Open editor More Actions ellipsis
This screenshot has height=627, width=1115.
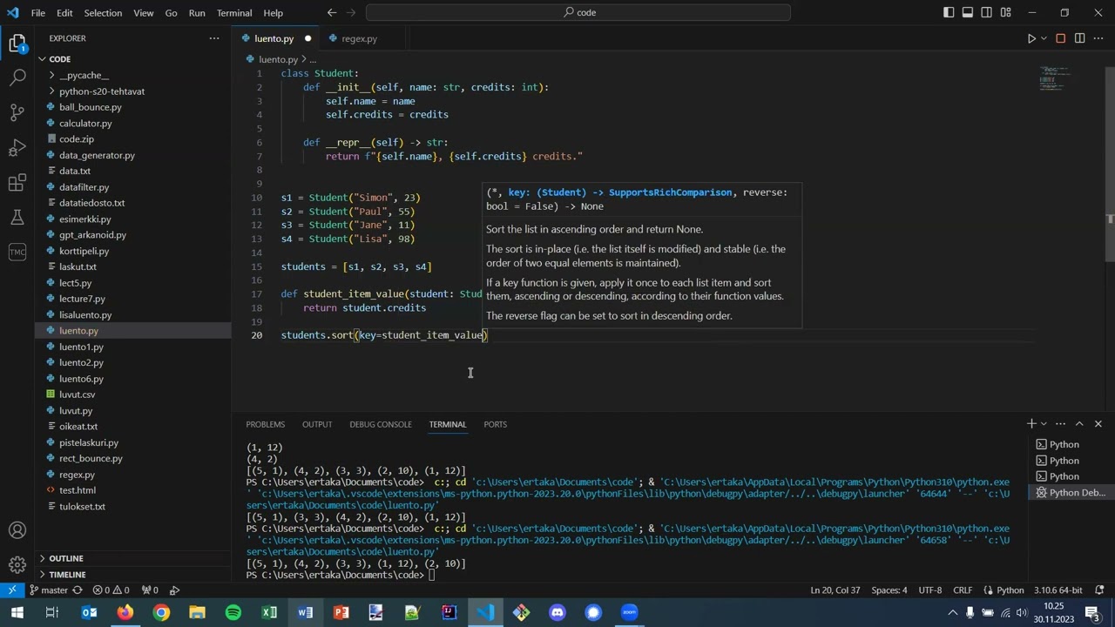(x=1098, y=38)
